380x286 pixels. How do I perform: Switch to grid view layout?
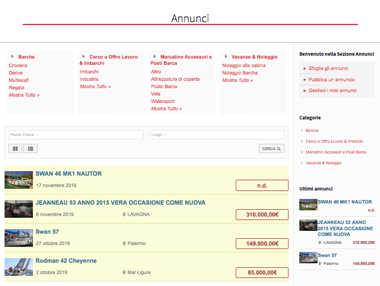[15, 148]
